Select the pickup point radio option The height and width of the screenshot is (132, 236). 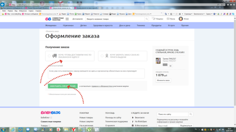coord(102,56)
